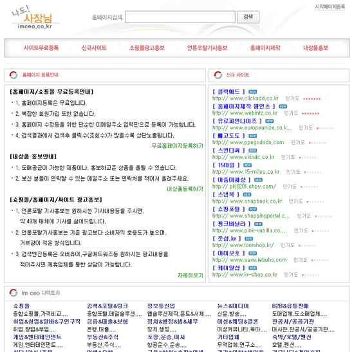The image size is (354, 352).
Task: Click the 나도 사장님 imceo.co.kr logo
Action: [35, 18]
